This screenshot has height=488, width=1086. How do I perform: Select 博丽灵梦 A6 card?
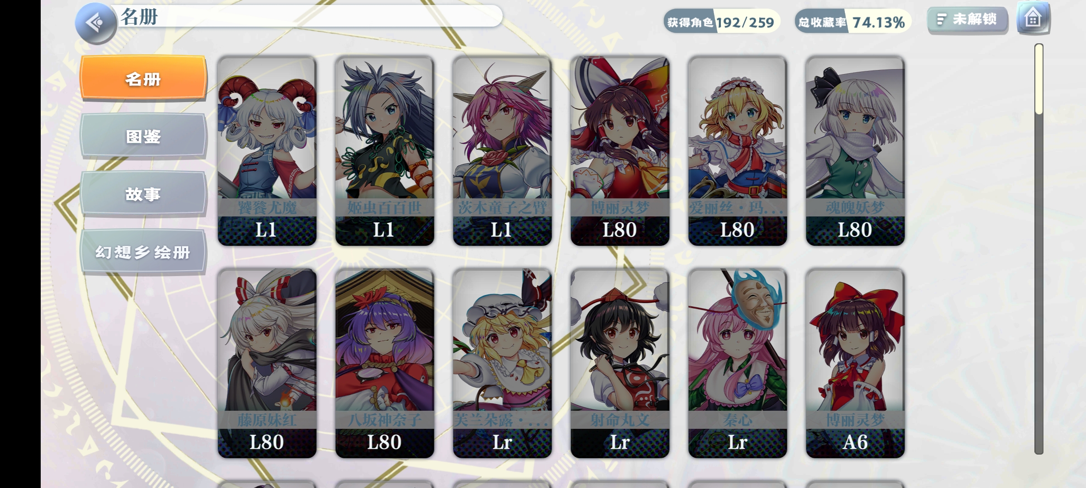tap(855, 363)
